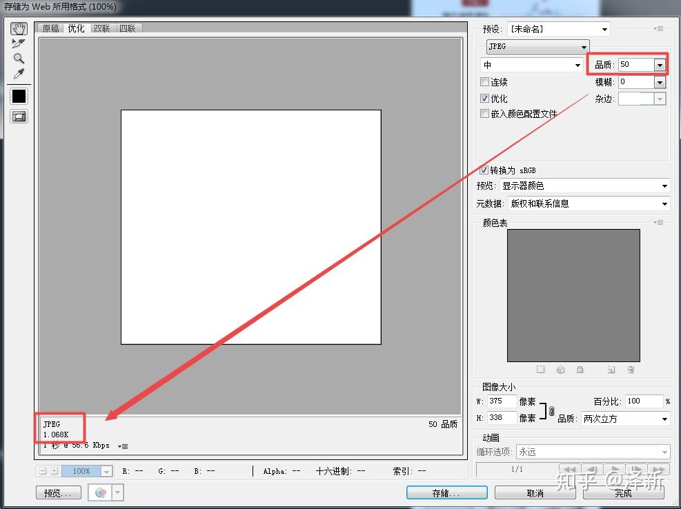This screenshot has height=509, width=681.
Task: Open the browser selection dropdown arrow
Action: coord(118,492)
